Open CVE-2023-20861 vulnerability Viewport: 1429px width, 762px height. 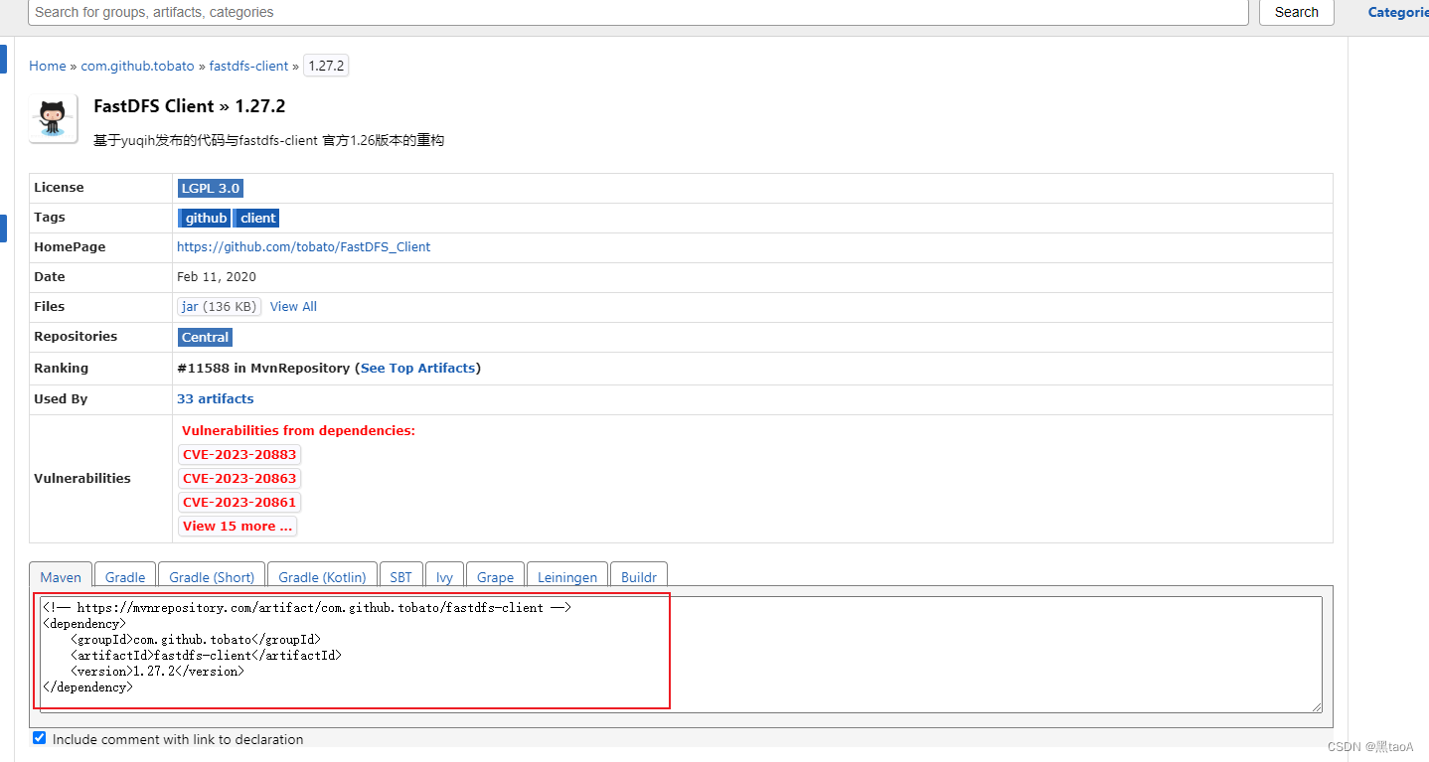click(239, 502)
